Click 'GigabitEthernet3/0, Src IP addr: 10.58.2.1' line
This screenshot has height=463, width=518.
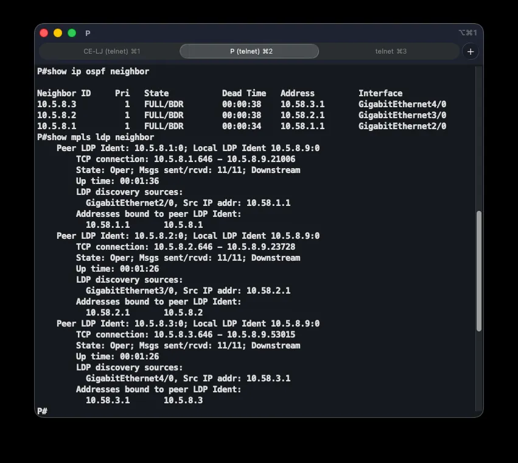tap(188, 291)
